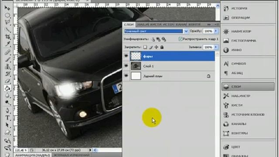
Task: Switch to the КИСТИ tab
Action: (156, 24)
